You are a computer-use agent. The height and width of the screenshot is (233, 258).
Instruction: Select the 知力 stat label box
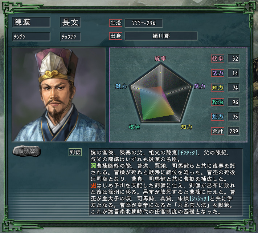tap(217, 88)
